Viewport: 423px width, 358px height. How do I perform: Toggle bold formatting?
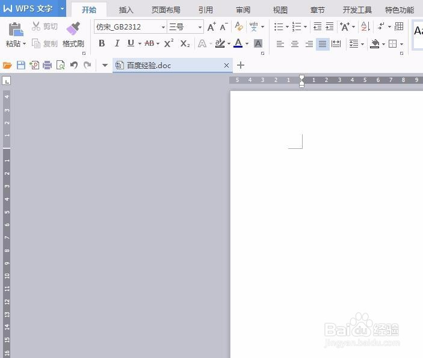coord(102,43)
